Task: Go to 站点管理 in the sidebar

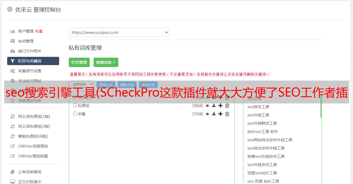Action: tap(26, 41)
